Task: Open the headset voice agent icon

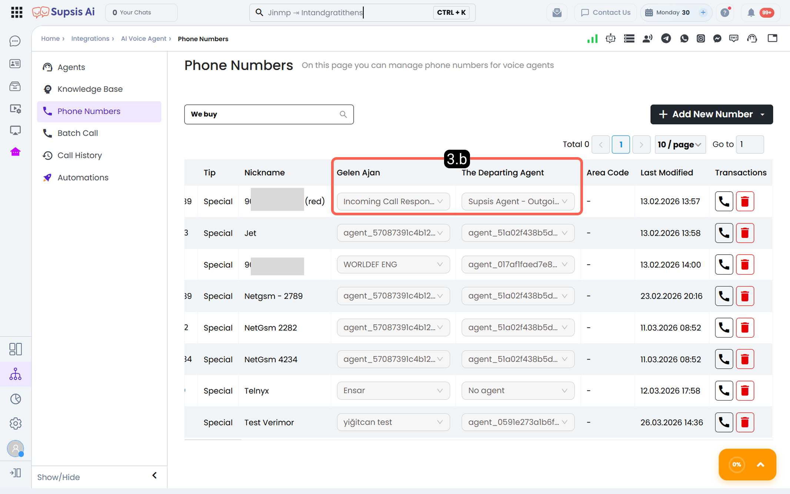Action: pos(752,39)
